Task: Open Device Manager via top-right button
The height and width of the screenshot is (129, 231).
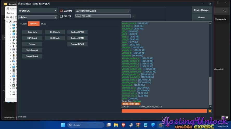Action: point(202,10)
